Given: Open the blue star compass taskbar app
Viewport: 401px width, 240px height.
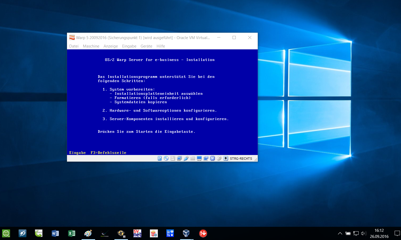Looking at the screenshot, I should tap(23, 233).
